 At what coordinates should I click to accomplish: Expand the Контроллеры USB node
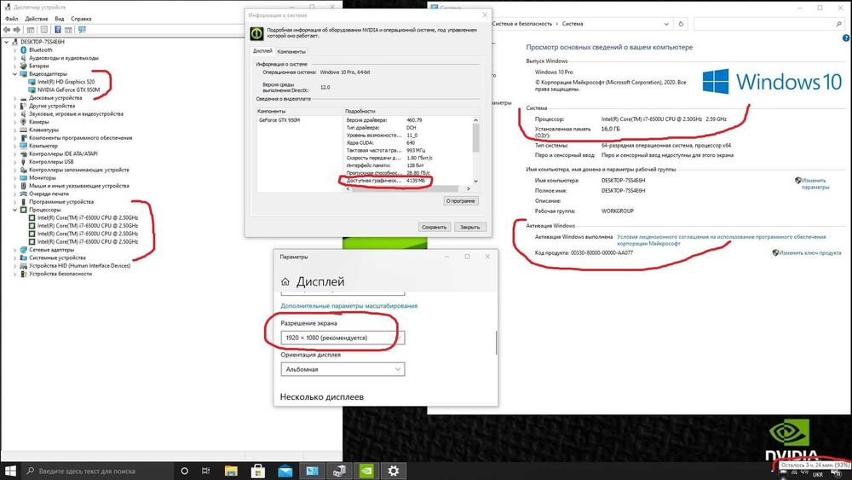point(14,162)
